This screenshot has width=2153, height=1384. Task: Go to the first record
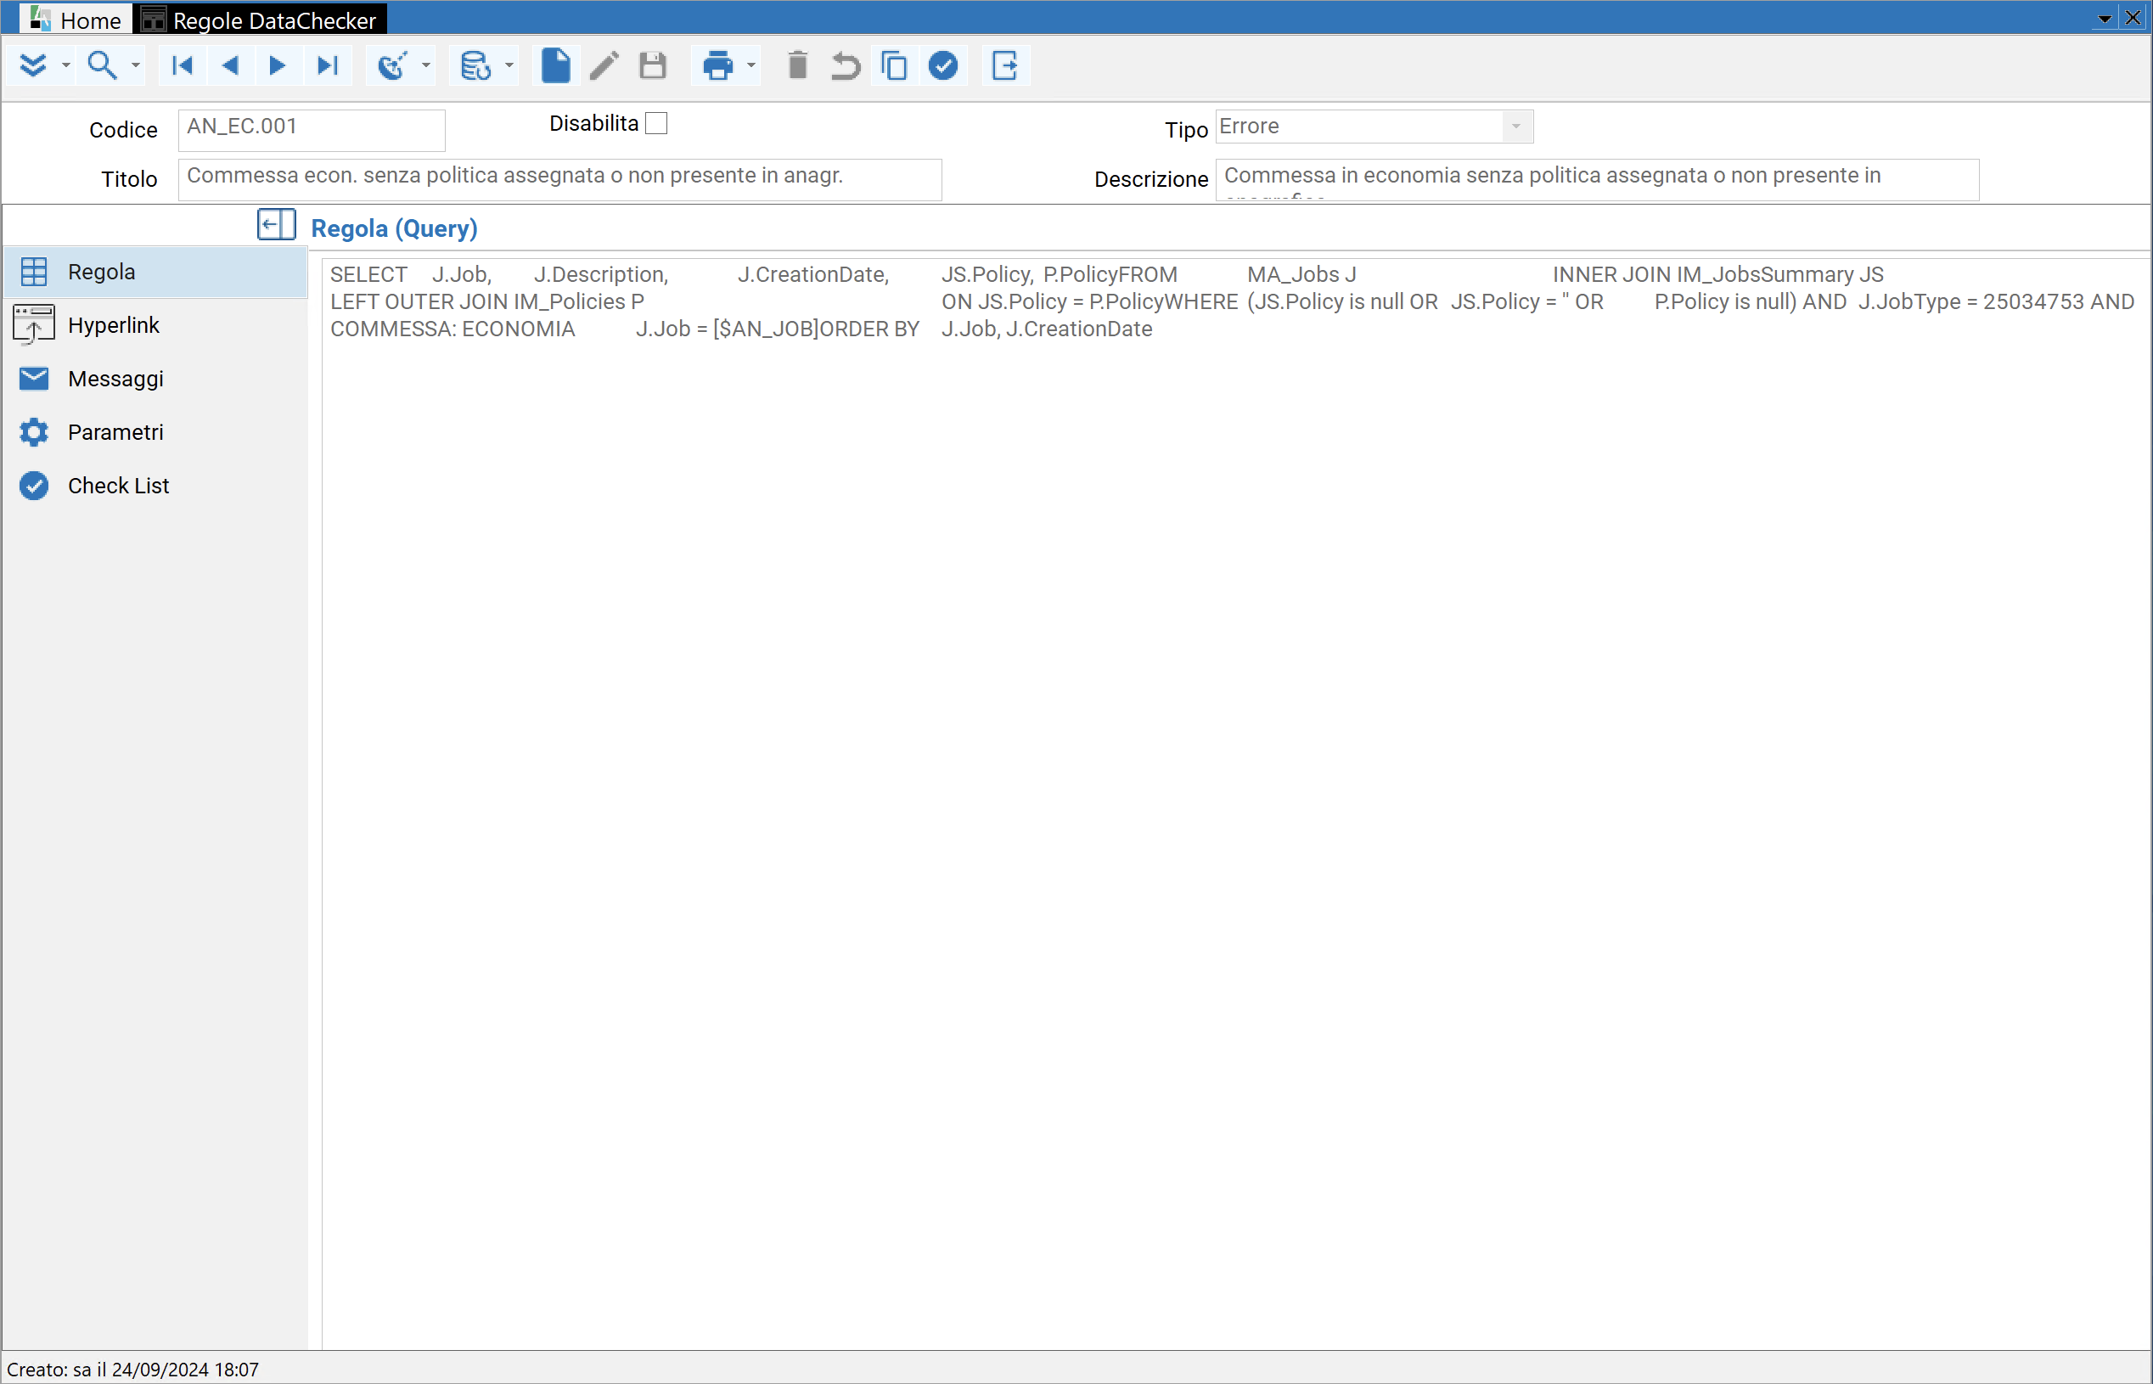pos(183,65)
